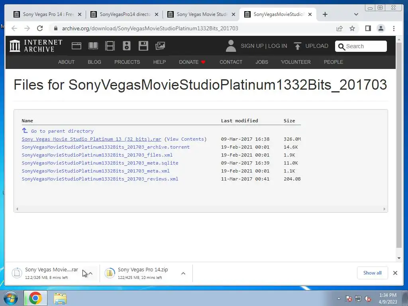Click the Action Center flag tray icon
Screen dimensions: 408x306
[349, 298]
